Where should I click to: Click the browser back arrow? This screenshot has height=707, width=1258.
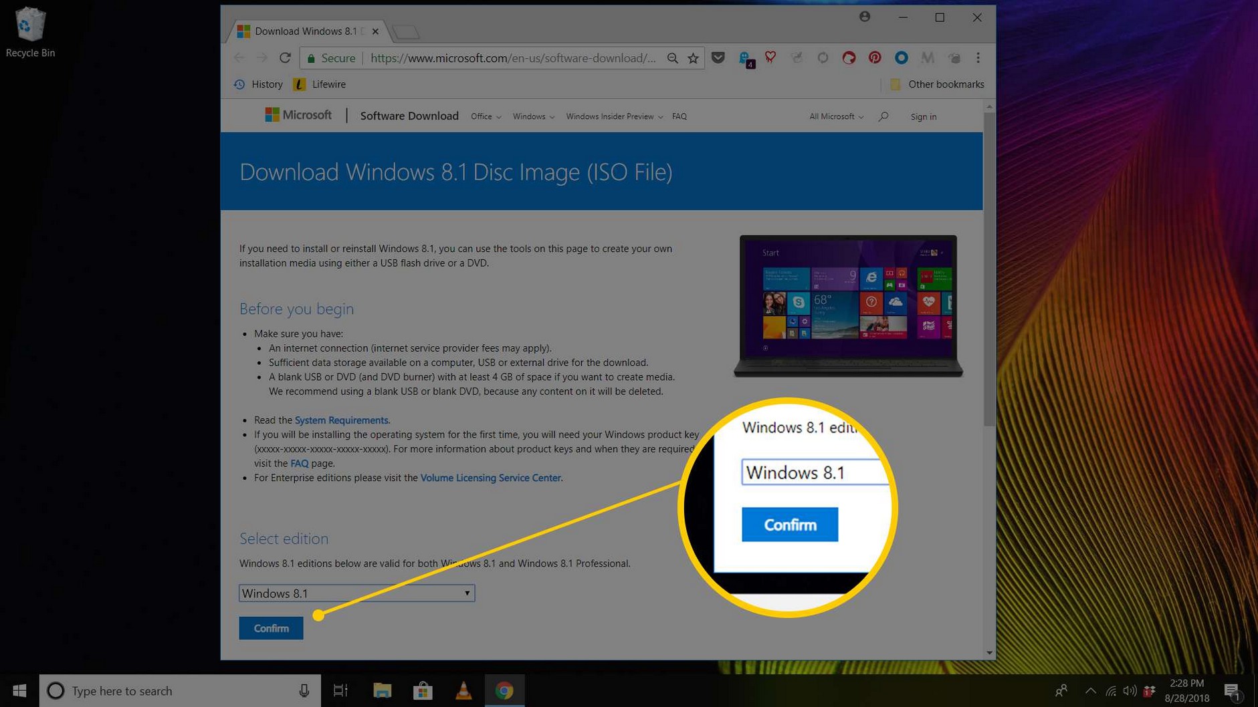(239, 58)
